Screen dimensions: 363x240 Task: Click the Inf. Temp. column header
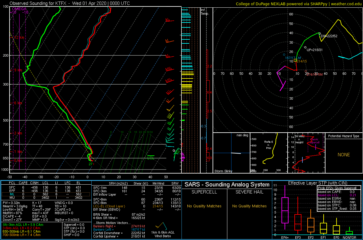[205, 12]
